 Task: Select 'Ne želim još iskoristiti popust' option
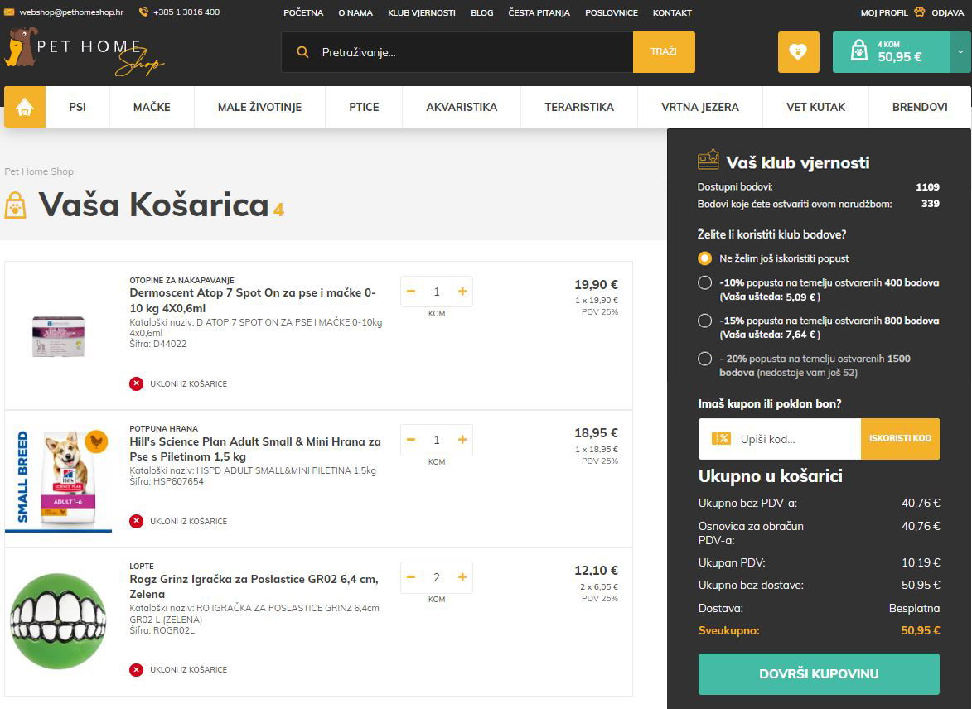(705, 258)
